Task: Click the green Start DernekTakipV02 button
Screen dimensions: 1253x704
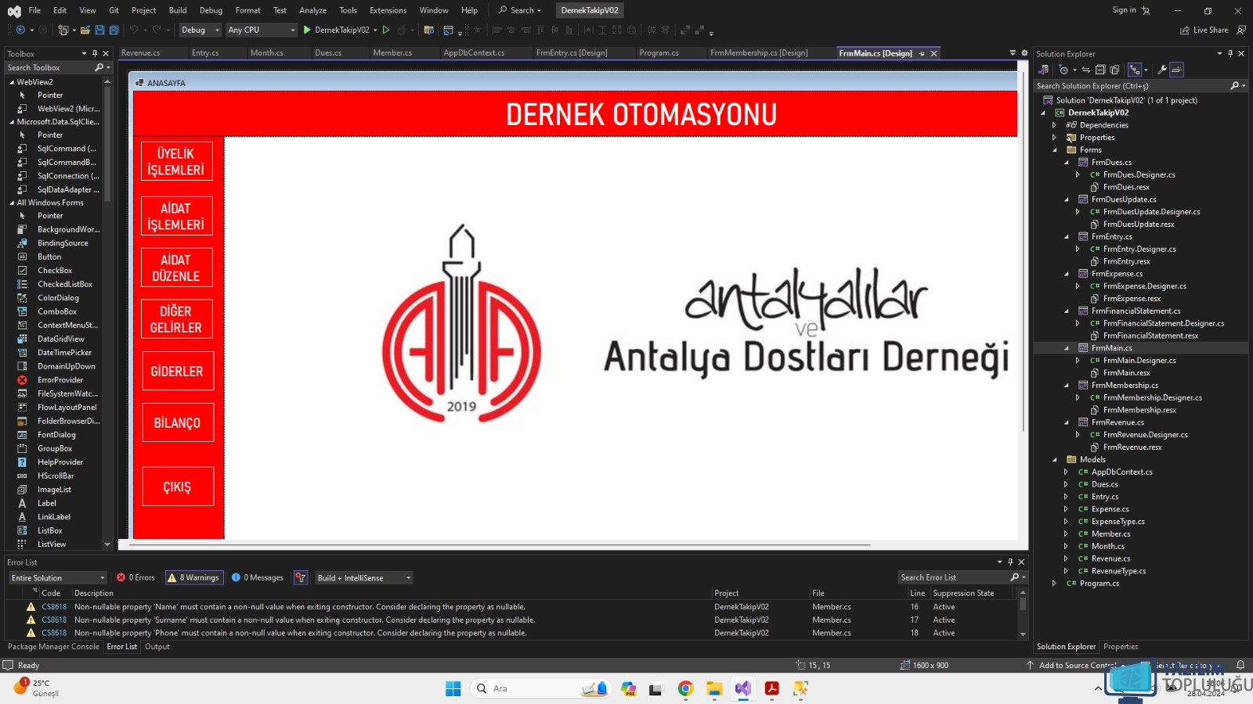Action: tap(336, 30)
